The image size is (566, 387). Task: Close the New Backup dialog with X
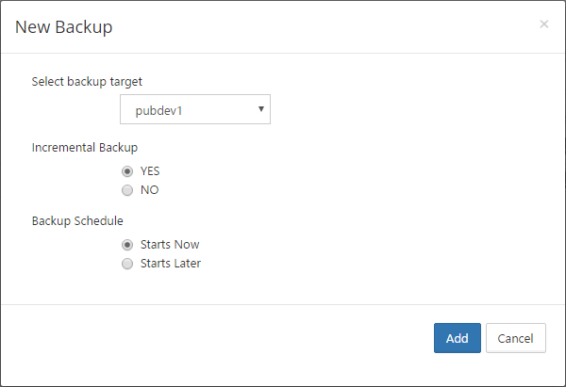pyautogui.click(x=543, y=24)
